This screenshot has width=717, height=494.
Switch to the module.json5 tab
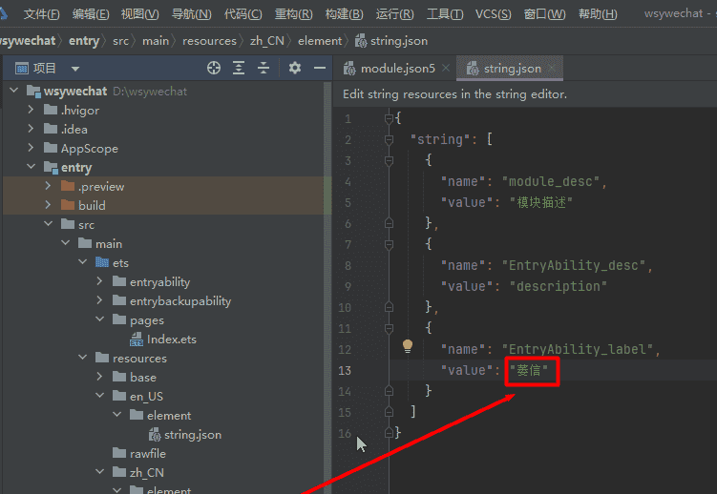(397, 69)
